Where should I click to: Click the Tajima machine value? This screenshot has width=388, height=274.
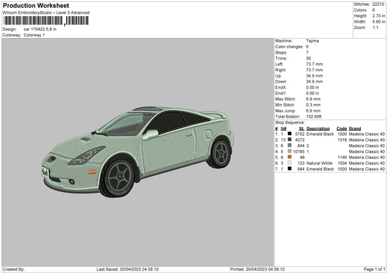point(312,41)
